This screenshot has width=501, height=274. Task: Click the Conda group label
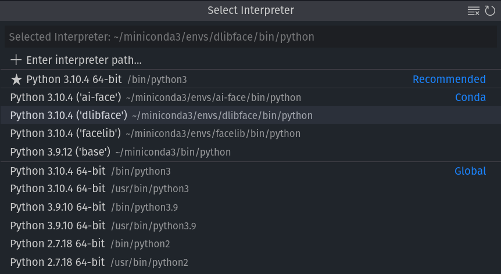pyautogui.click(x=470, y=98)
